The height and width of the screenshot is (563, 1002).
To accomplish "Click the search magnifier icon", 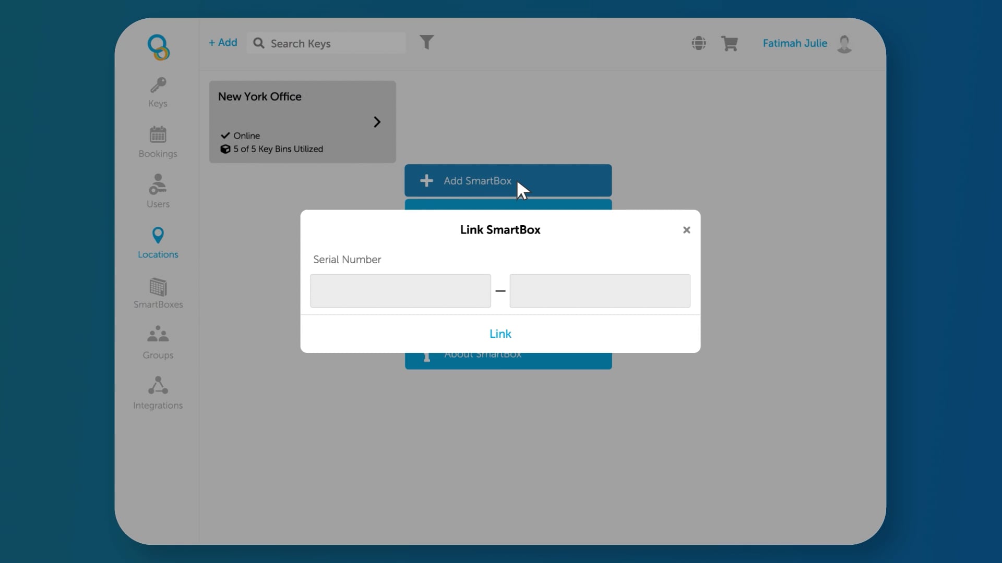I will tap(259, 43).
